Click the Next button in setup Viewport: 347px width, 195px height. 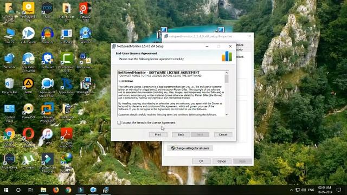[x=200, y=134]
